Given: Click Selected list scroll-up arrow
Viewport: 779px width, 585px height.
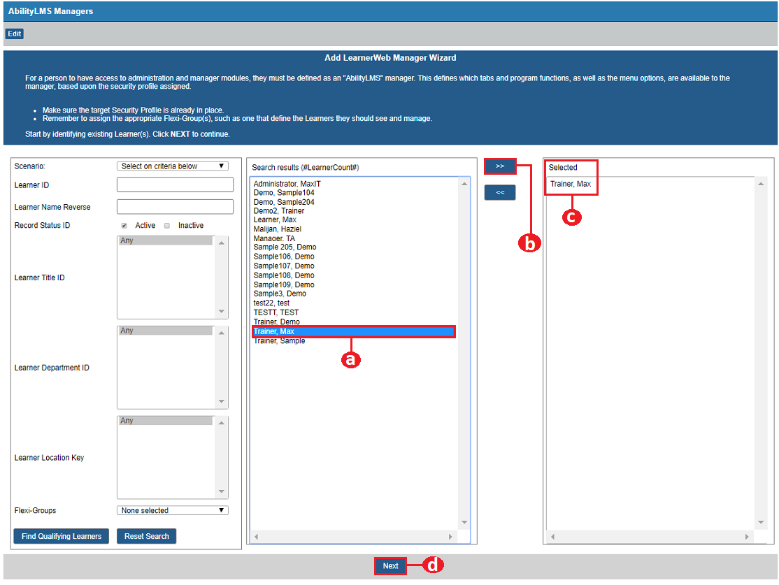Looking at the screenshot, I should 761,184.
